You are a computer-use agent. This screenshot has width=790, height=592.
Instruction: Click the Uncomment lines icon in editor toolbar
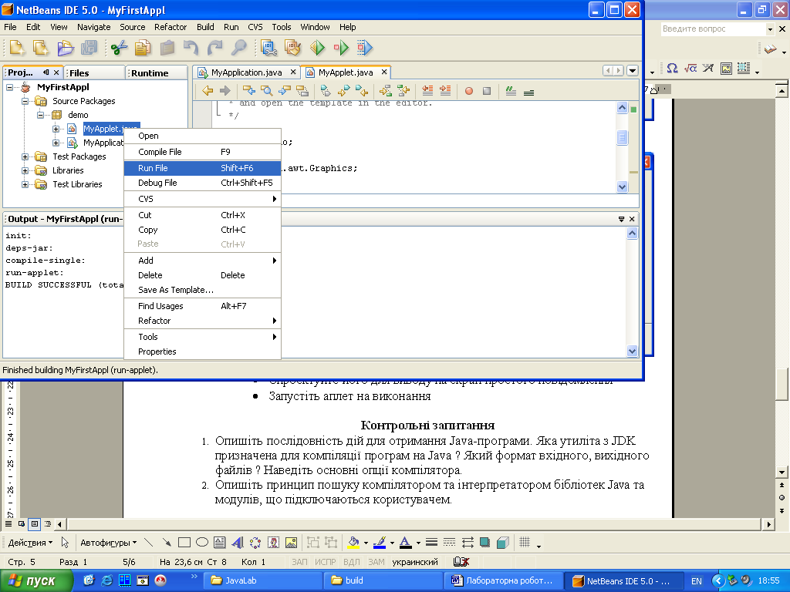click(x=528, y=91)
